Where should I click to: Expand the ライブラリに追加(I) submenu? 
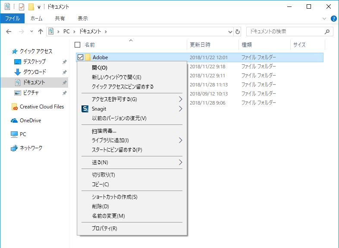pyautogui.click(x=132, y=140)
